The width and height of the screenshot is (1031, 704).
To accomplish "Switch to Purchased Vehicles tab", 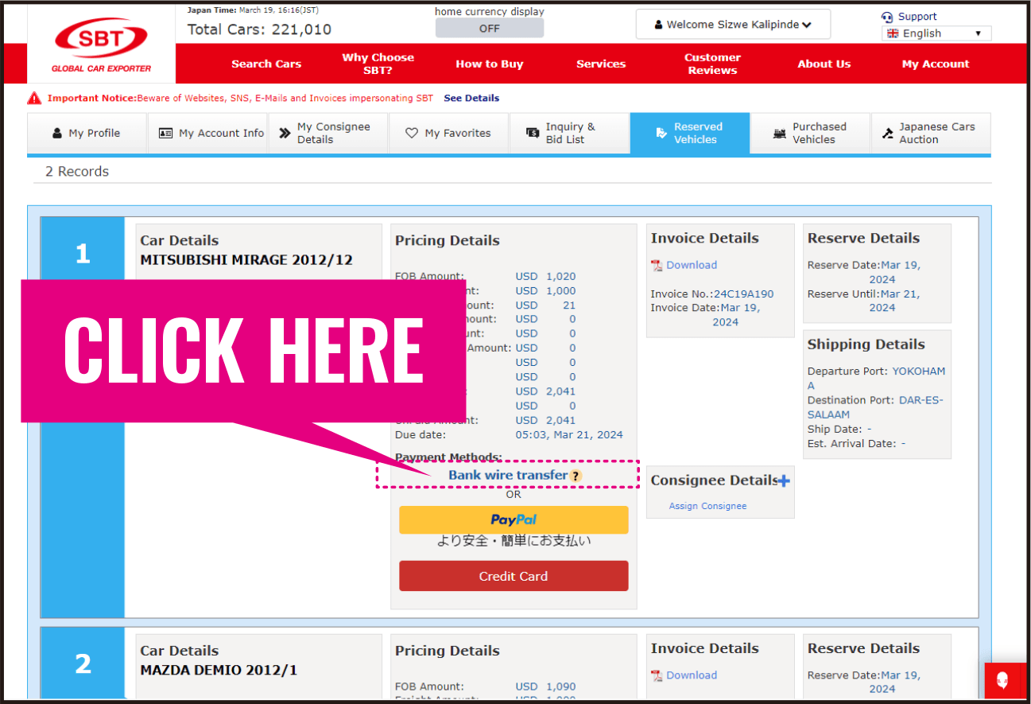I will 810,133.
